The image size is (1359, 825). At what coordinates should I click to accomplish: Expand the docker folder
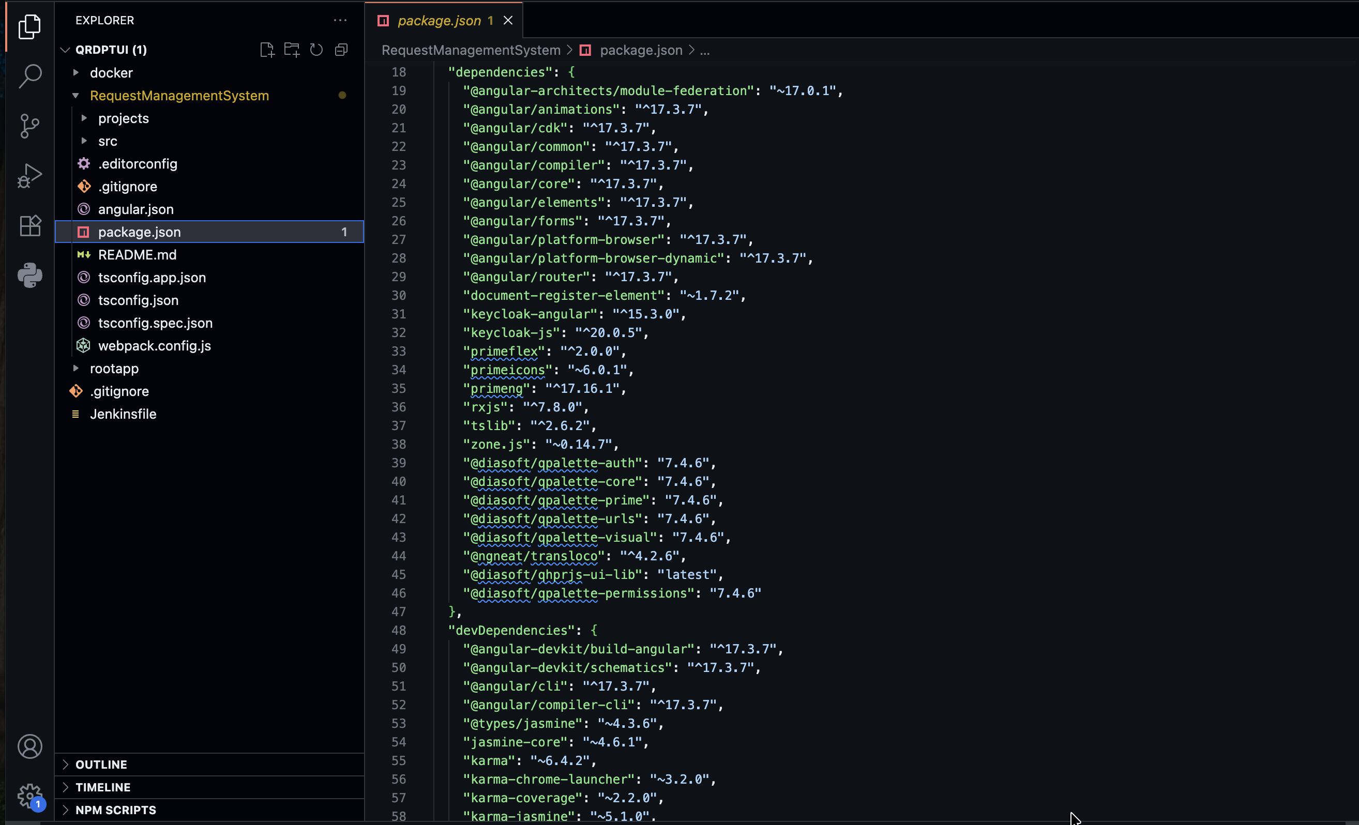coord(111,73)
